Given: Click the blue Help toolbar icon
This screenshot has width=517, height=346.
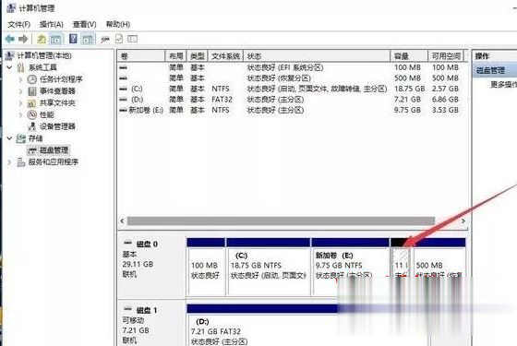Looking at the screenshot, I should [x=73, y=39].
